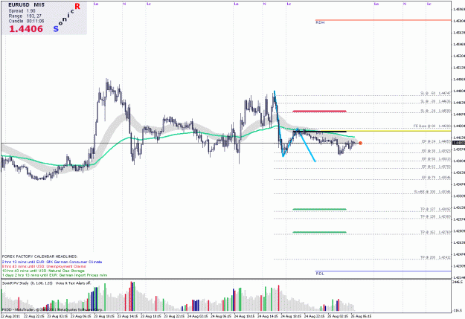Click the TP @ 162 level label

point(435,232)
